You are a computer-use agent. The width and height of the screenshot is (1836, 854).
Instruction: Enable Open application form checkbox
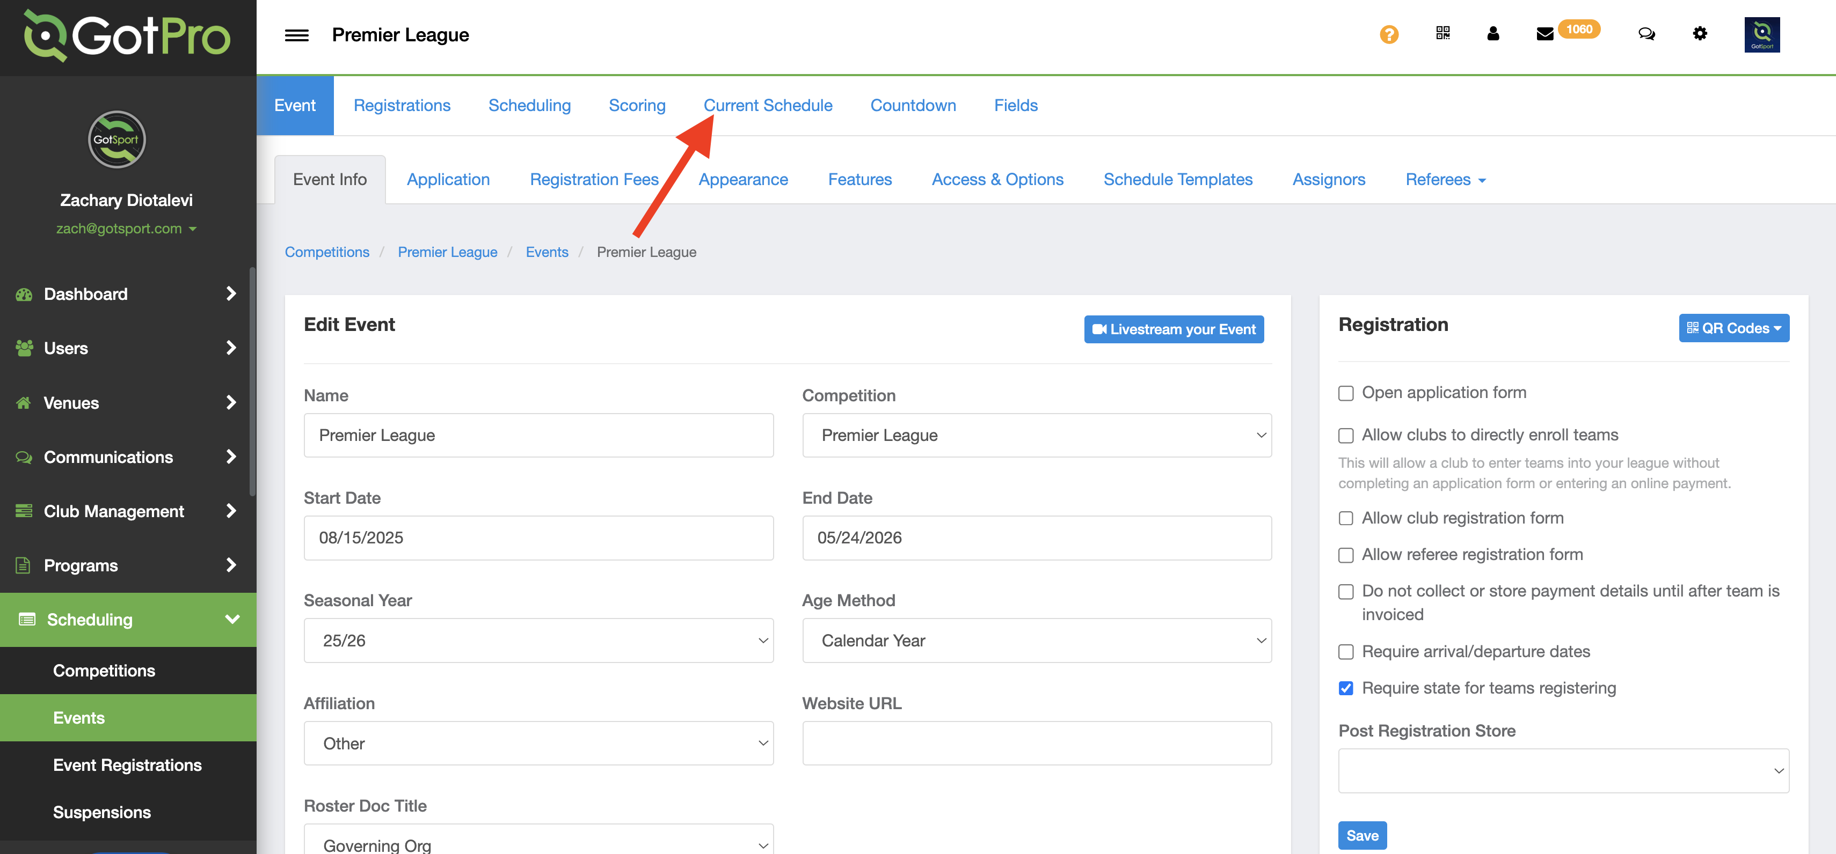pyautogui.click(x=1346, y=393)
